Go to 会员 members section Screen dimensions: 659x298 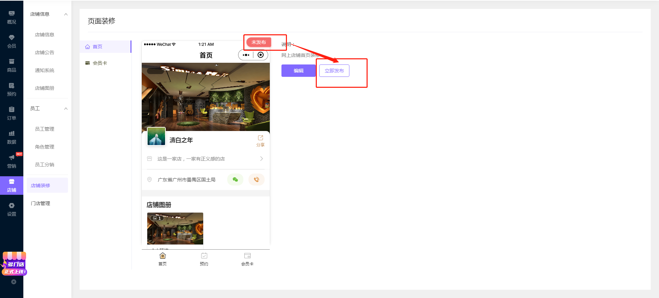tap(12, 41)
